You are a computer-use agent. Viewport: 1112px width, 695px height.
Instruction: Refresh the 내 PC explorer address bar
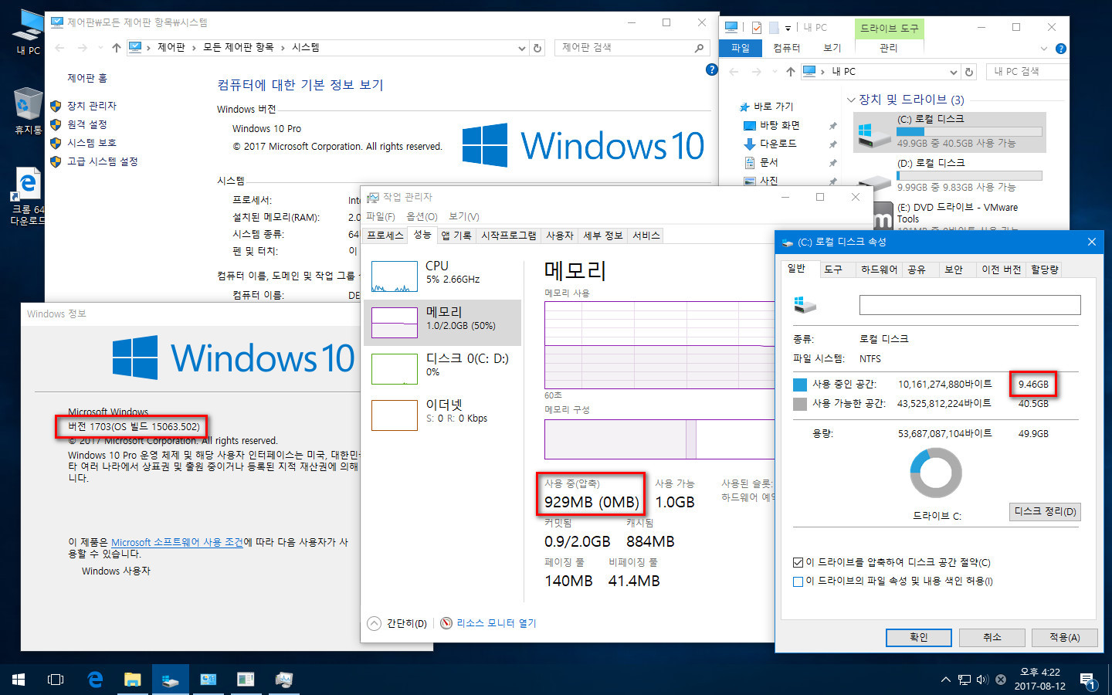tap(969, 72)
